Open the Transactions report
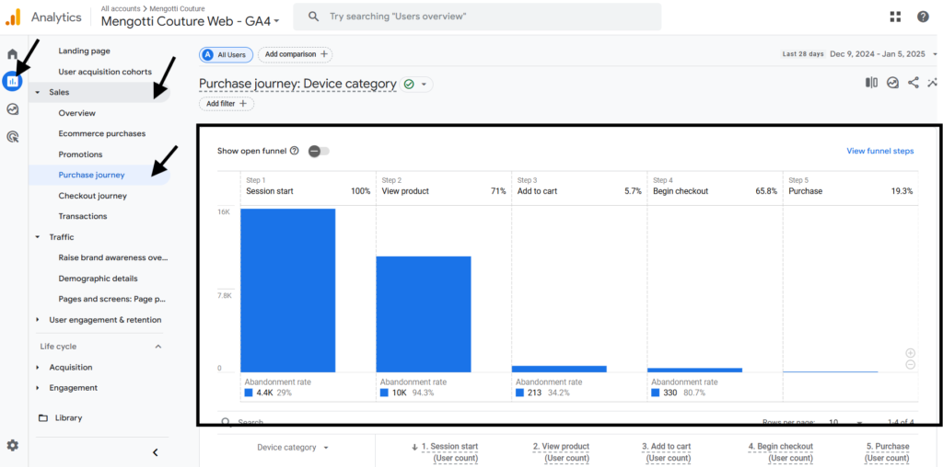The image size is (943, 467). click(82, 216)
